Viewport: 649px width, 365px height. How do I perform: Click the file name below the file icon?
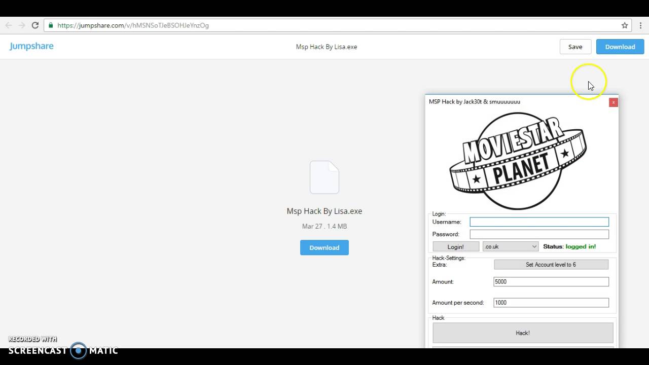324,211
